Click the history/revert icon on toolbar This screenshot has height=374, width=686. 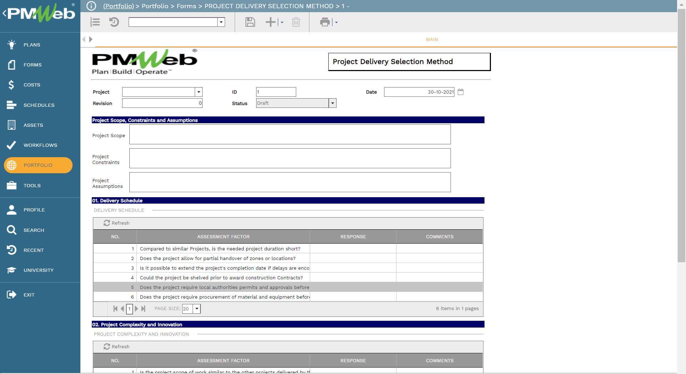click(x=114, y=22)
